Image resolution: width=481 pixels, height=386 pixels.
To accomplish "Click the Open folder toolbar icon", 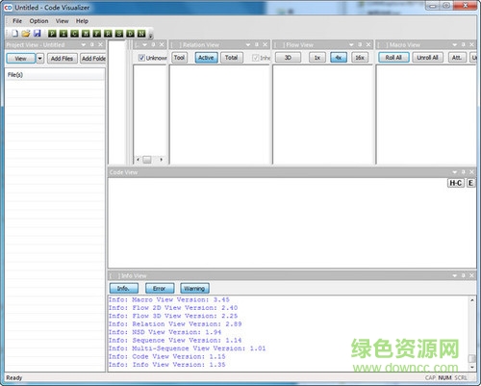I will click(26, 34).
